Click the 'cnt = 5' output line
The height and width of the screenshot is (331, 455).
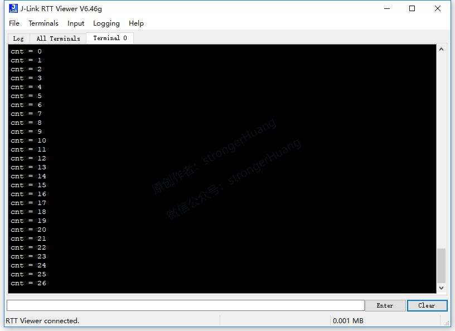click(26, 96)
